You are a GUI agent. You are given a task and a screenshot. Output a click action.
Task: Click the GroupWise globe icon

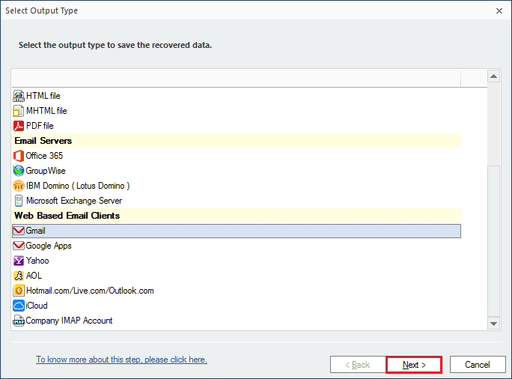[x=19, y=171]
